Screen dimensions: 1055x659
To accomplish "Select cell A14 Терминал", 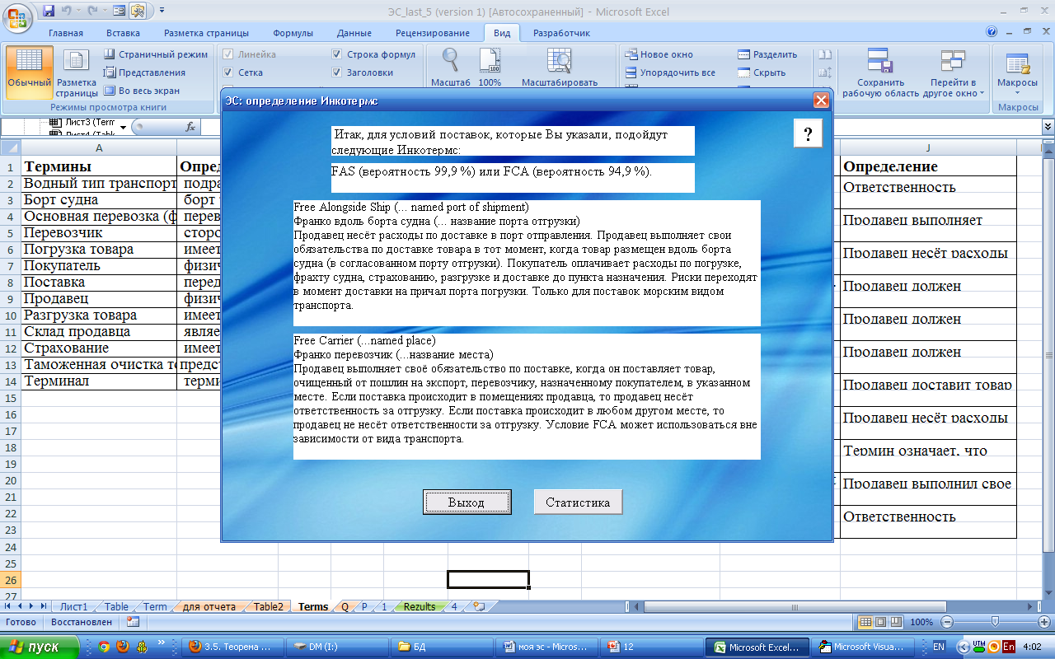I will 99,381.
